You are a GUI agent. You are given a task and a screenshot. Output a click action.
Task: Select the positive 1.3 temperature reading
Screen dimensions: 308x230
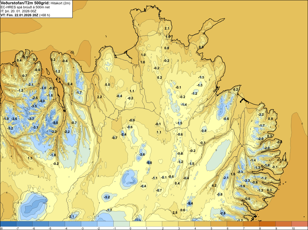tap(30, 158)
